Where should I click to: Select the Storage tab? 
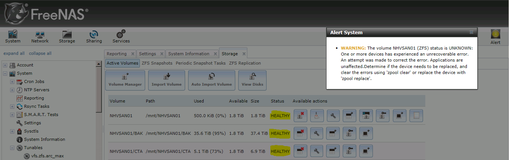pos(230,54)
